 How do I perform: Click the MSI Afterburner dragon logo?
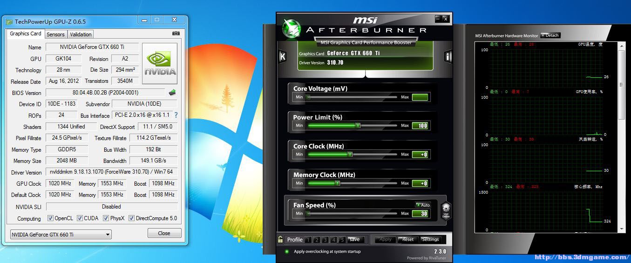(292, 29)
